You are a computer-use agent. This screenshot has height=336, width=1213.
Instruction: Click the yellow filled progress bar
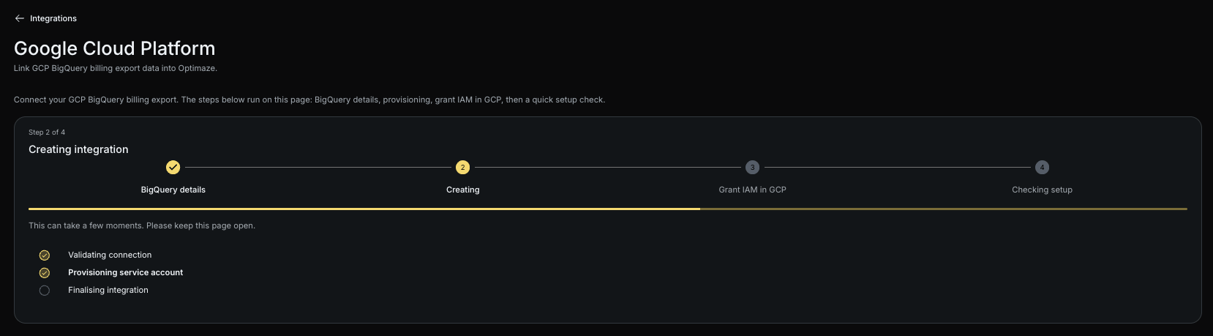click(364, 209)
